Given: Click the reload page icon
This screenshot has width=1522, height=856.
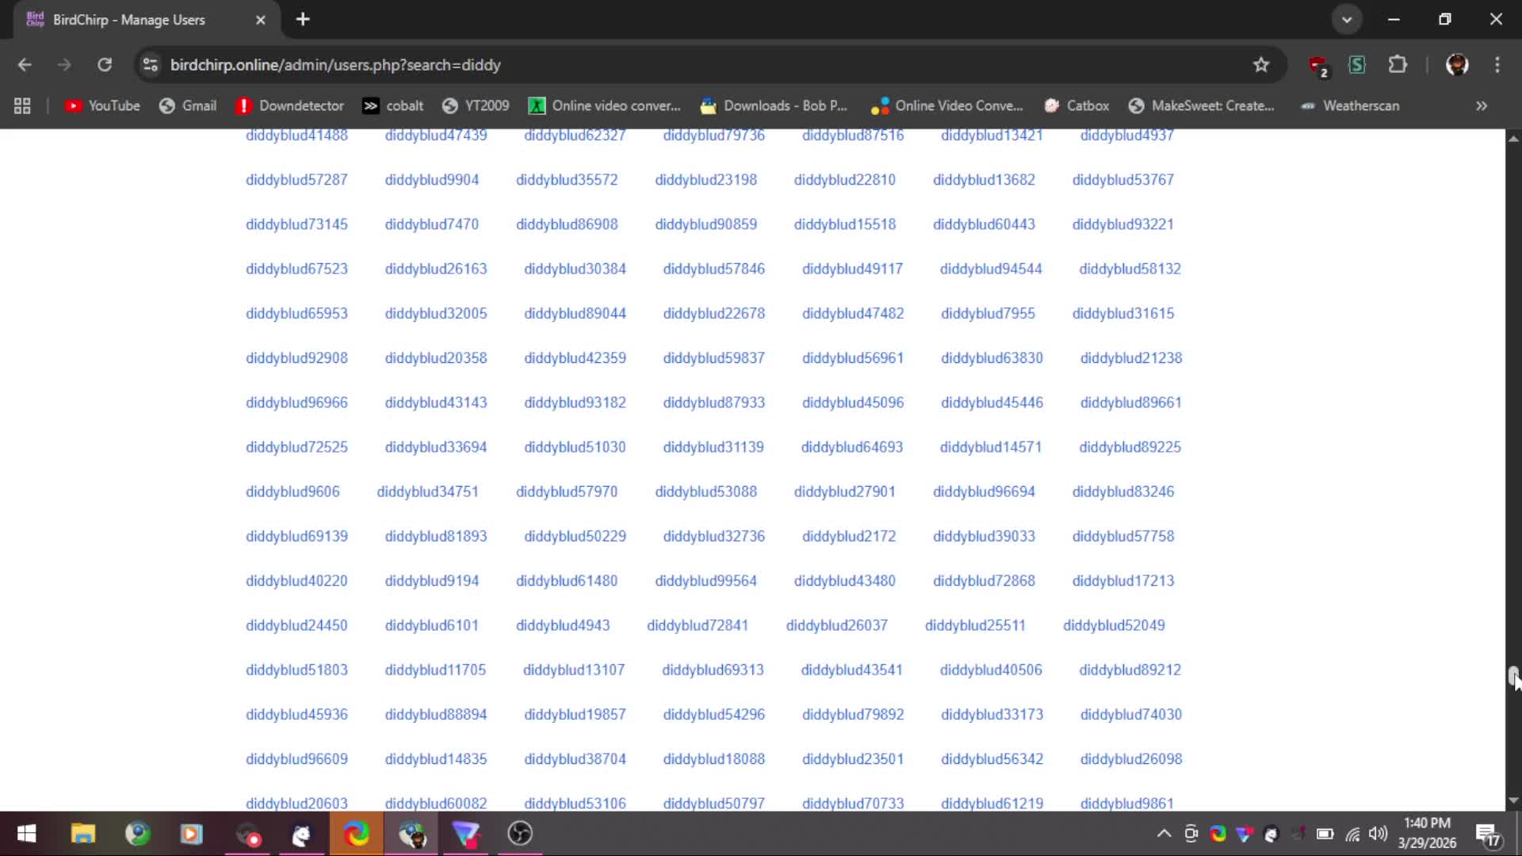Looking at the screenshot, I should tap(105, 65).
